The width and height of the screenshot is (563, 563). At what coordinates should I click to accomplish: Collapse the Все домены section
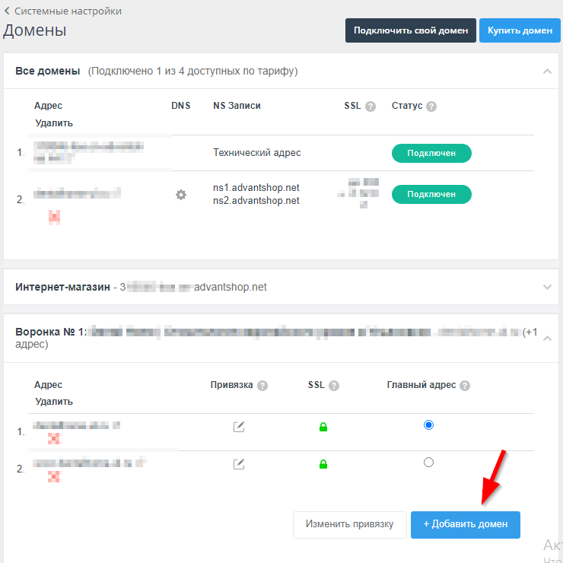(546, 71)
